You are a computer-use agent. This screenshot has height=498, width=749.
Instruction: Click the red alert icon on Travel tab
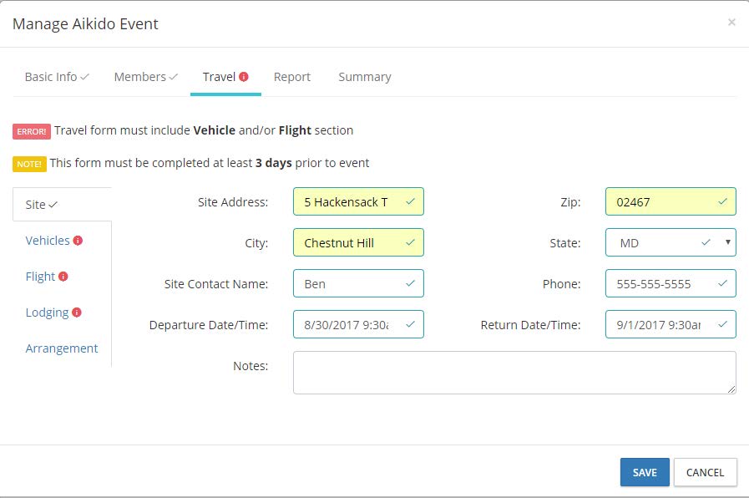[244, 75]
